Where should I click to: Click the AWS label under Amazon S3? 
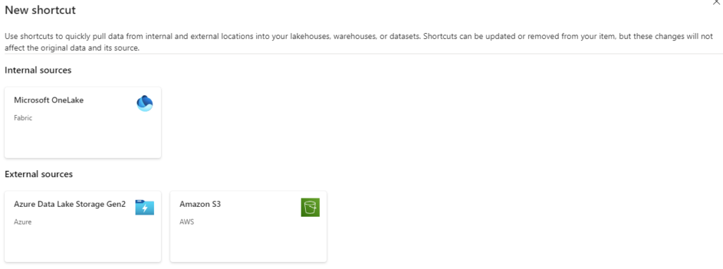[x=186, y=222]
